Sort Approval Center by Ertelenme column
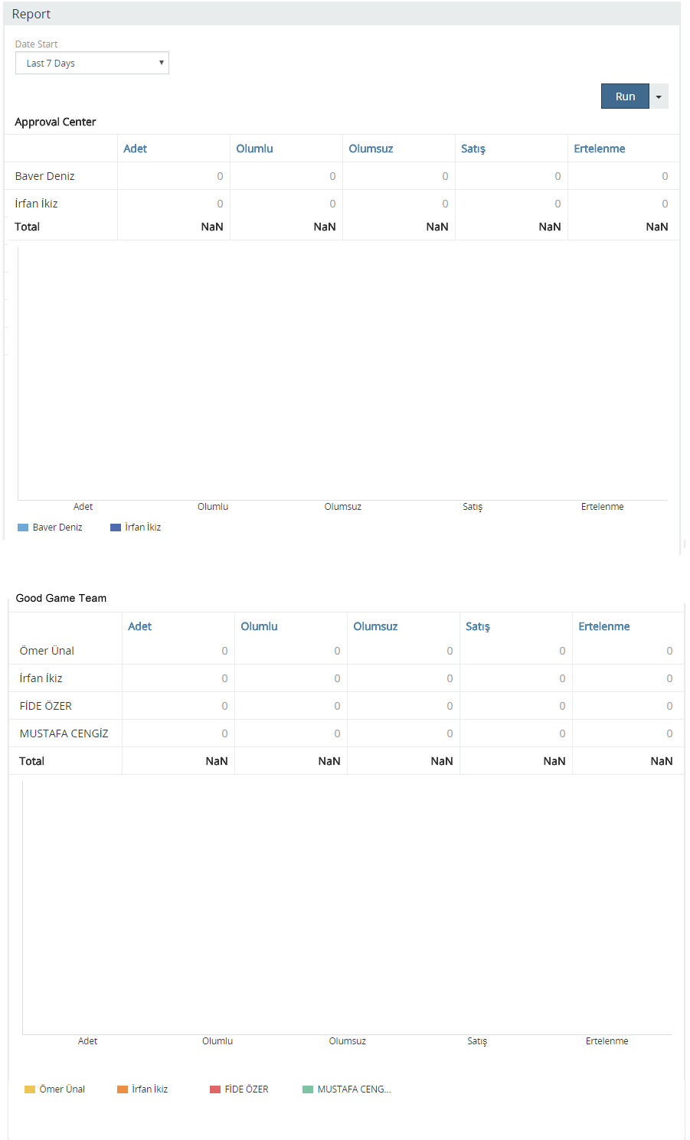This screenshot has width=690, height=1140. (x=600, y=149)
